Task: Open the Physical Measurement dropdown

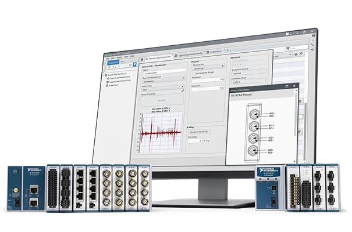Action: coord(184,77)
